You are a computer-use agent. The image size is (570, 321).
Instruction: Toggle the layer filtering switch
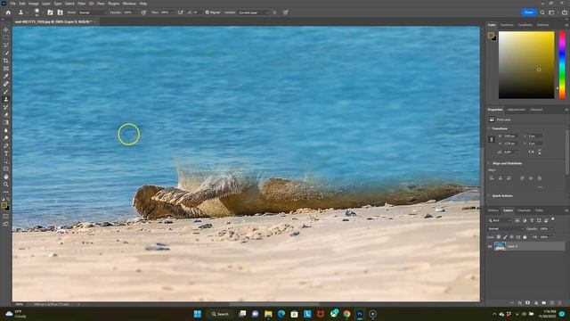pos(553,219)
